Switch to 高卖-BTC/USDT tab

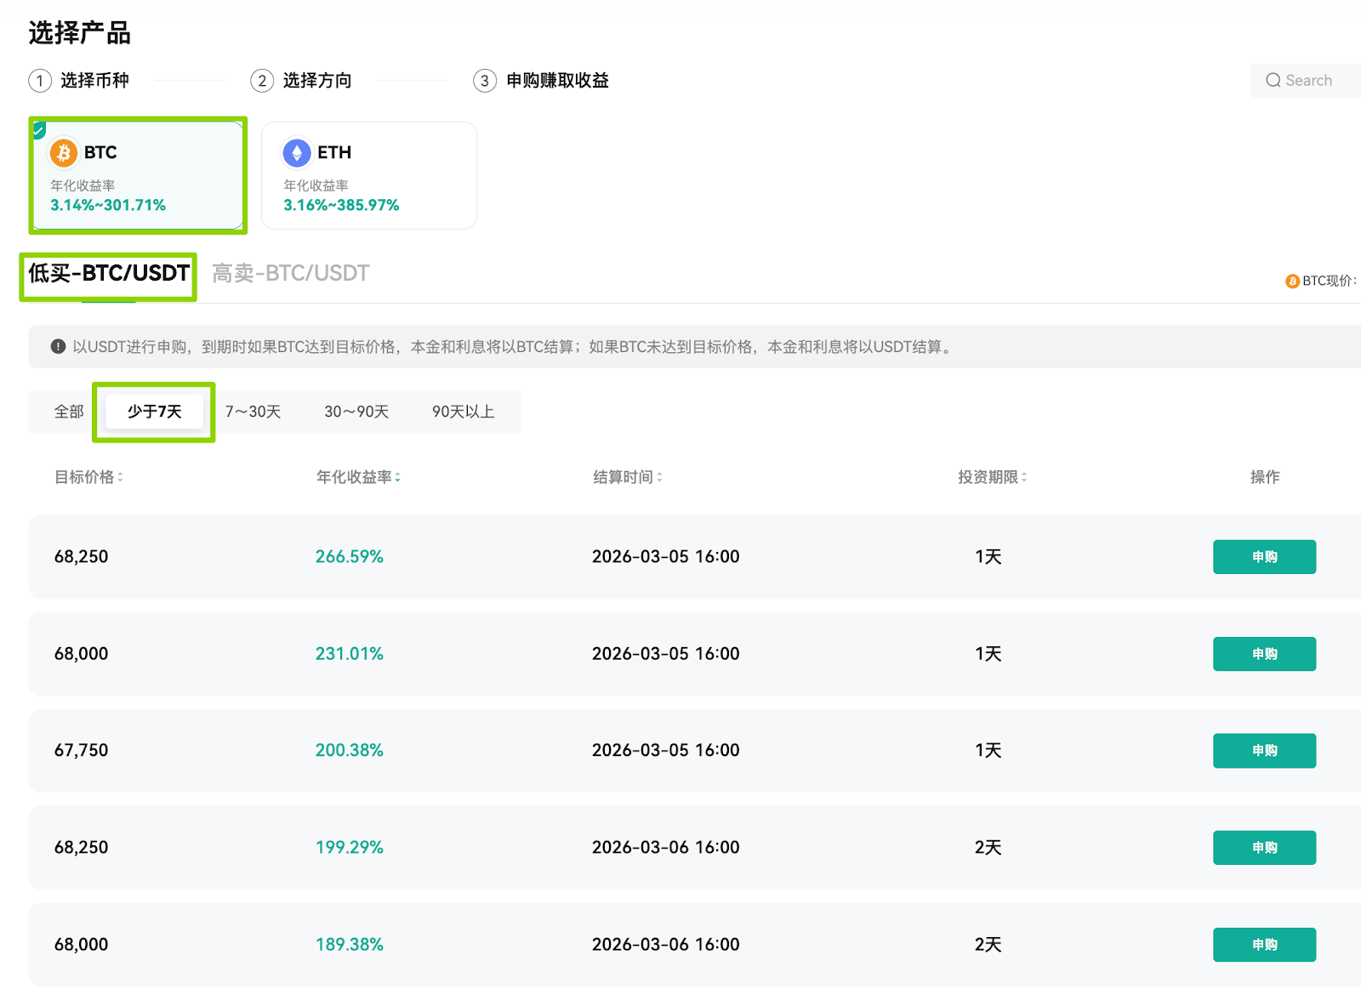(290, 274)
